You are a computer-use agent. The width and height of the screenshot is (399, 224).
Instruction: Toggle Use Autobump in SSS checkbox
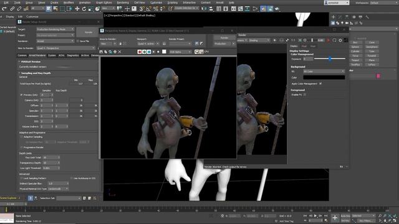[72, 179]
